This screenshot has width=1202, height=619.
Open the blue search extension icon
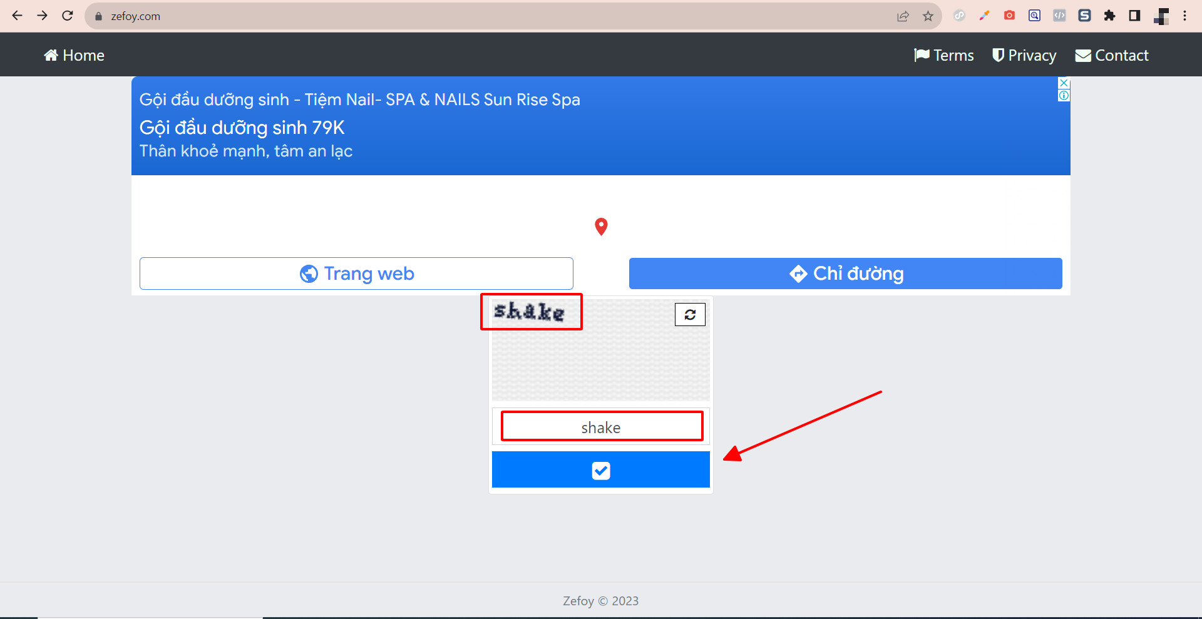(x=1034, y=16)
